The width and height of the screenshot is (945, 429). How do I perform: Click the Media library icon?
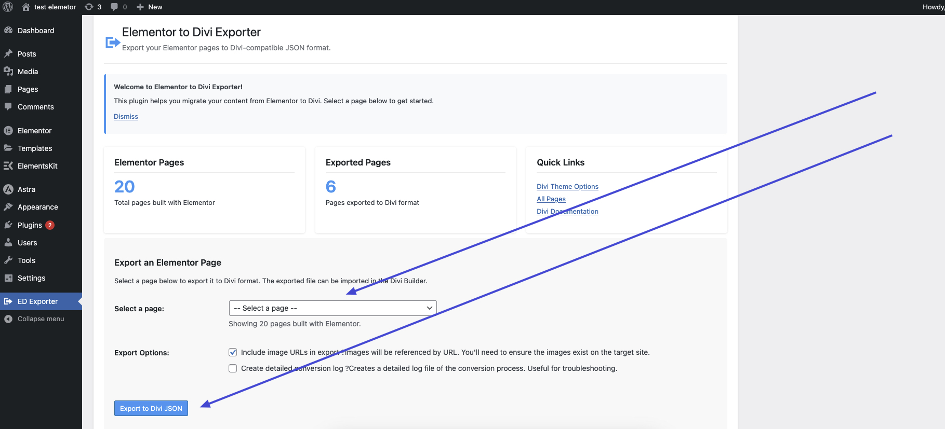pos(8,71)
